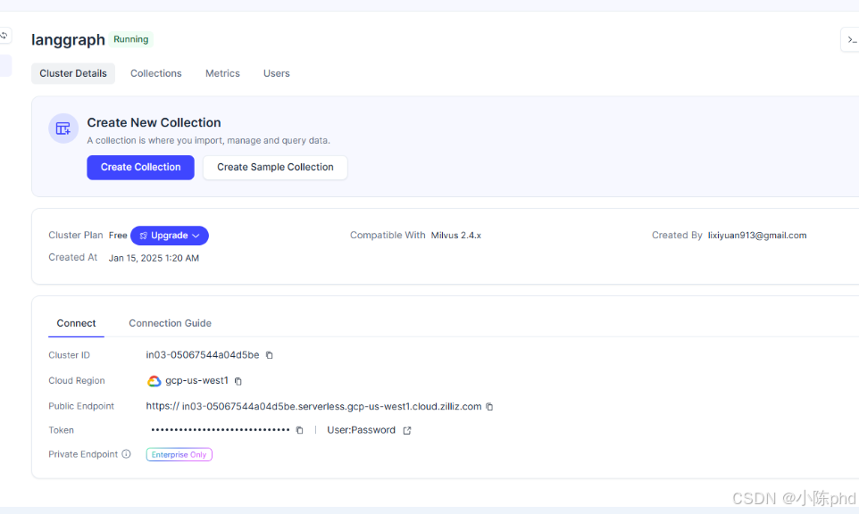
Task: Click the User:Password link text
Action: coord(361,430)
